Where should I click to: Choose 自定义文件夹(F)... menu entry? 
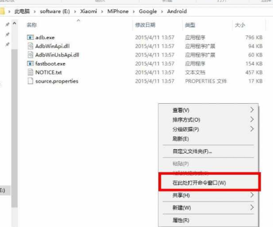208,151
